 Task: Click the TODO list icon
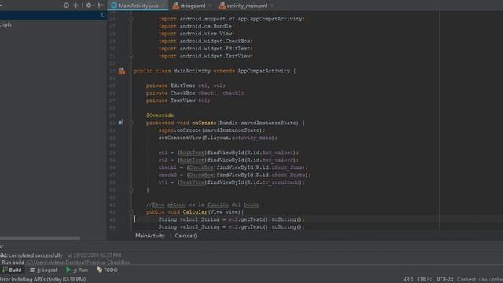[100, 270]
